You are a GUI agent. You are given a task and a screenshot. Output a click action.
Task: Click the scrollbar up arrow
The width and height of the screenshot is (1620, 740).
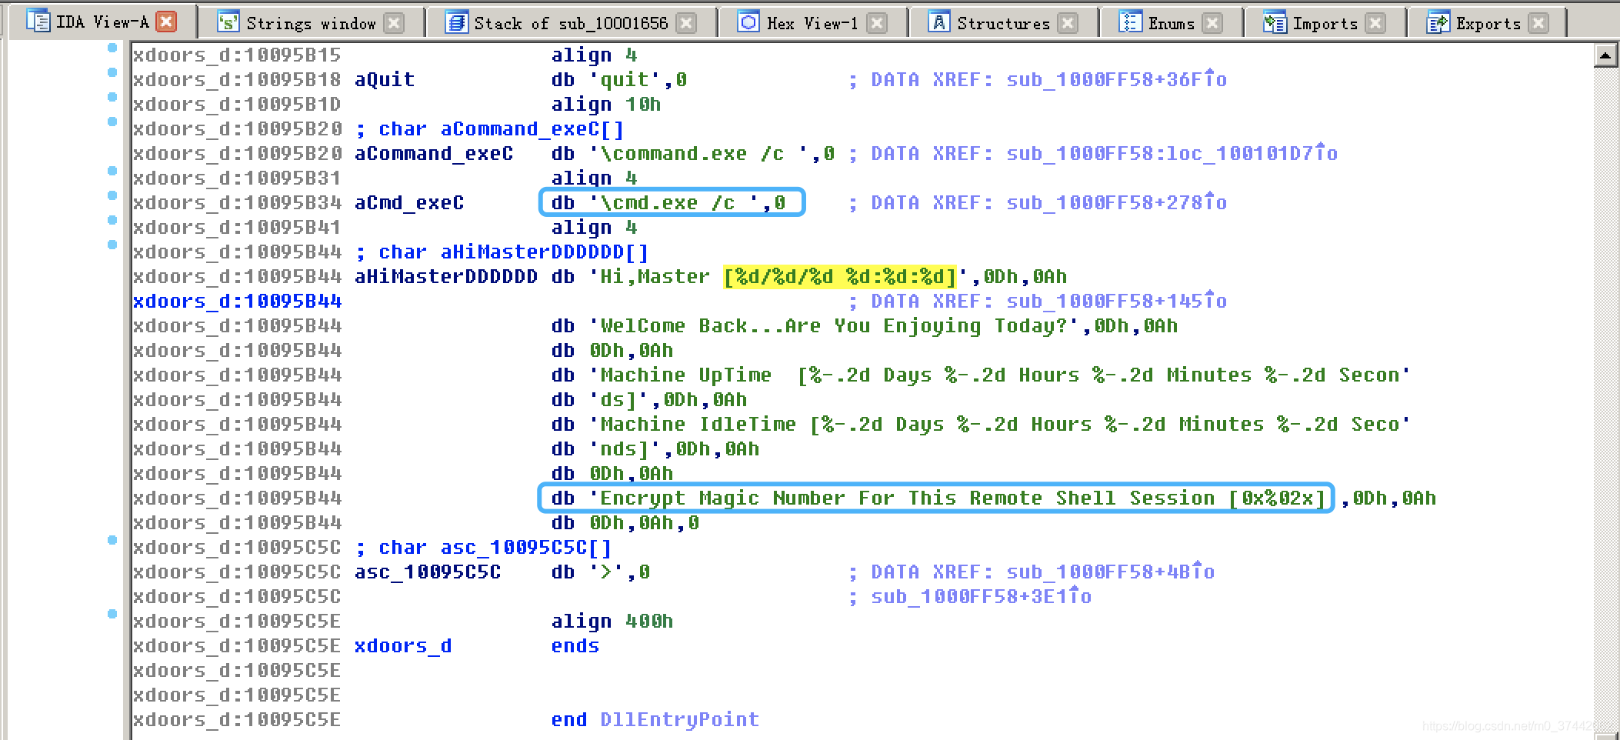(x=1605, y=56)
